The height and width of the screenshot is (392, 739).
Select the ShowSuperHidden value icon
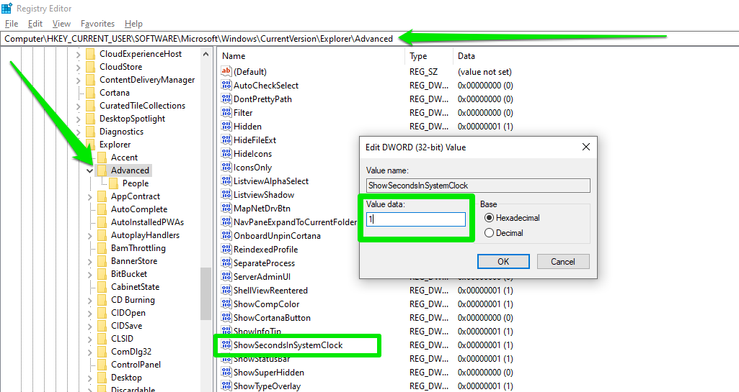[226, 372]
